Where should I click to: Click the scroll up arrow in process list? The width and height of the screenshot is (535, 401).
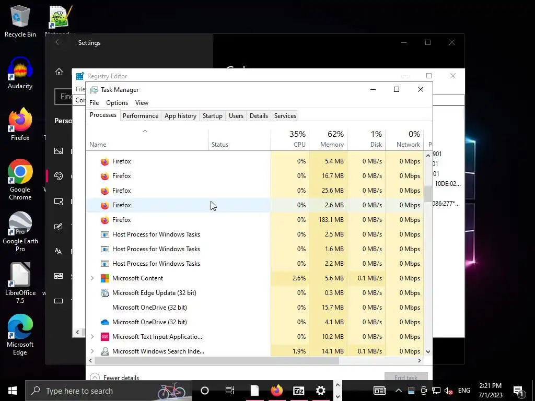tap(428, 156)
